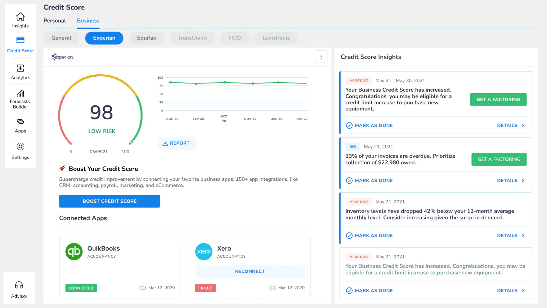Select the Experian bureau tab

(104, 38)
